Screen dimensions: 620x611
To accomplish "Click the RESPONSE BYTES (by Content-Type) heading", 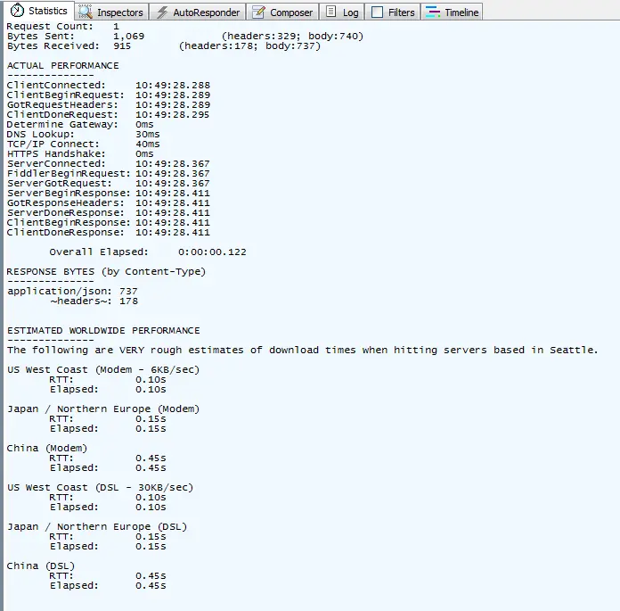I will [x=106, y=272].
